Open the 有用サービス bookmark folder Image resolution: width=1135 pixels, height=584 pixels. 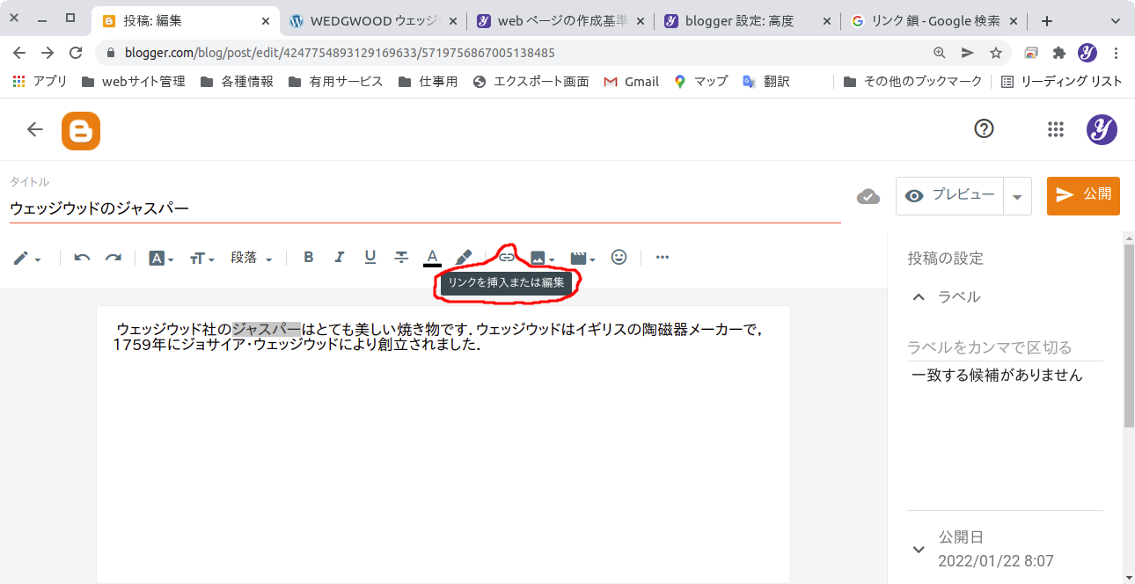pyautogui.click(x=335, y=81)
